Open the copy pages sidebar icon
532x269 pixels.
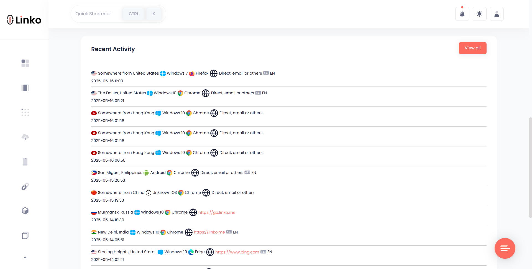[25, 235]
